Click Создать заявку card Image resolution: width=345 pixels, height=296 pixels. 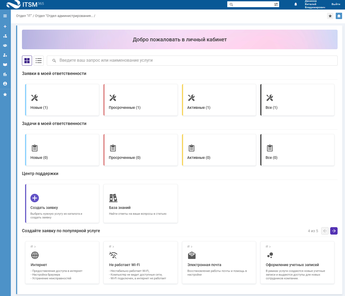point(62,204)
